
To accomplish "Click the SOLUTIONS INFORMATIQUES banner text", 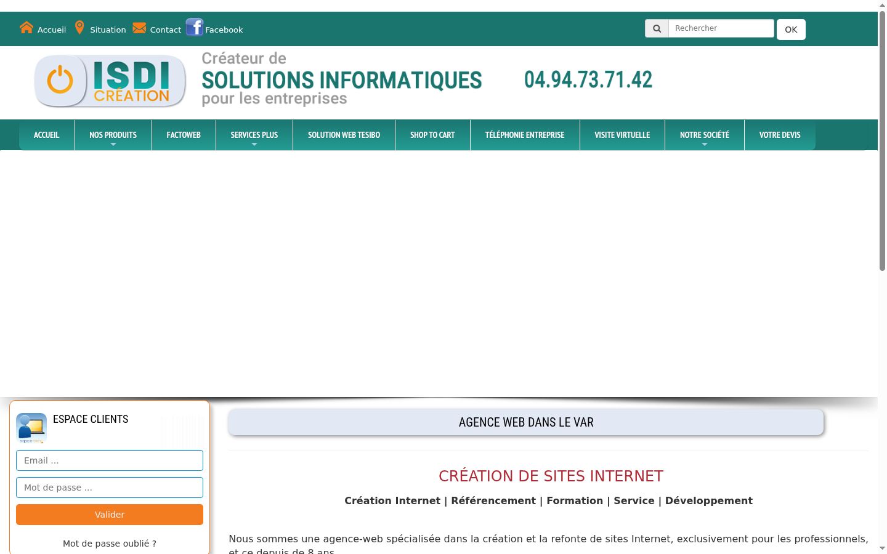I will tap(342, 80).
